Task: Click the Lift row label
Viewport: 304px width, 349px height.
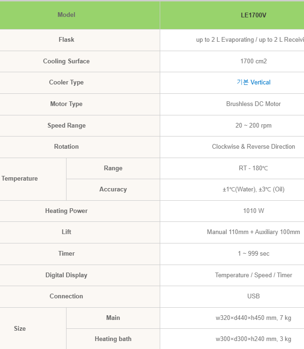Action: pyautogui.click(x=67, y=232)
